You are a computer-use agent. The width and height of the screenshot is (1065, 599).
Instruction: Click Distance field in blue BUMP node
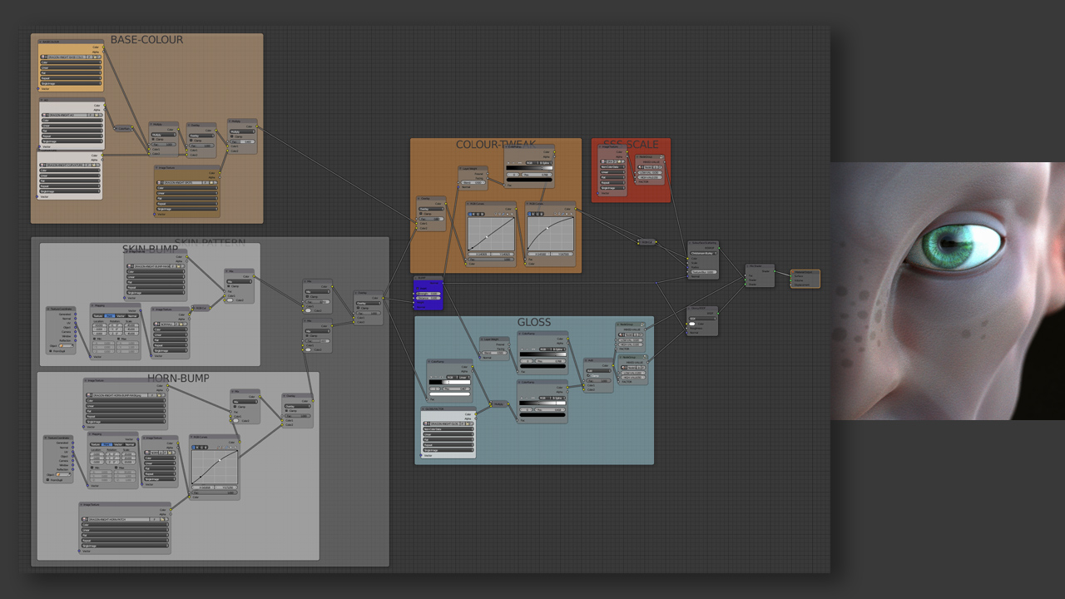[x=428, y=298]
